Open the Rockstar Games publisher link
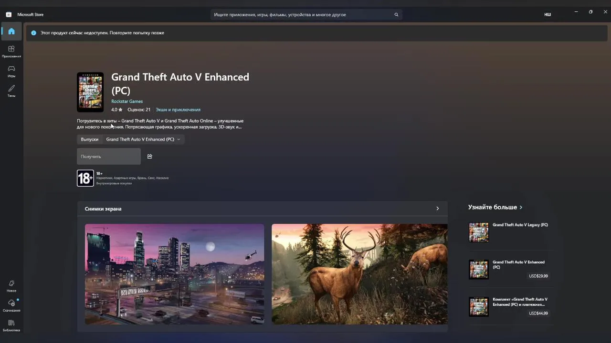The width and height of the screenshot is (611, 343). pyautogui.click(x=127, y=101)
